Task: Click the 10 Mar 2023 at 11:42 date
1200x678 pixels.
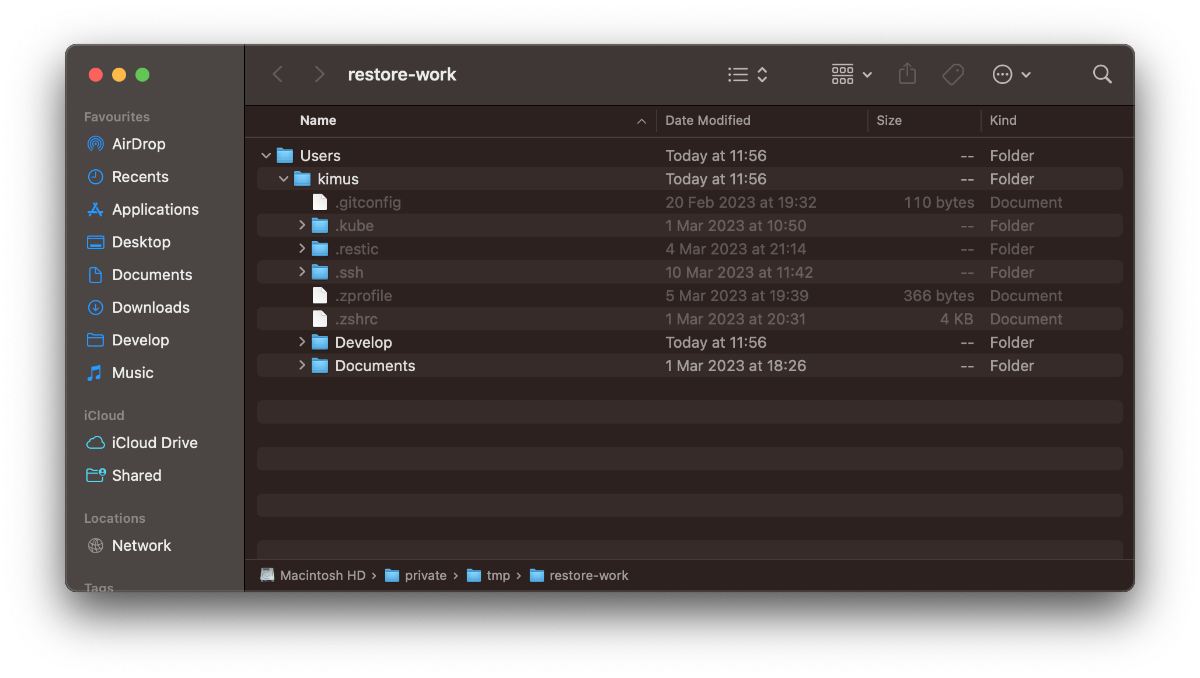Action: [739, 272]
